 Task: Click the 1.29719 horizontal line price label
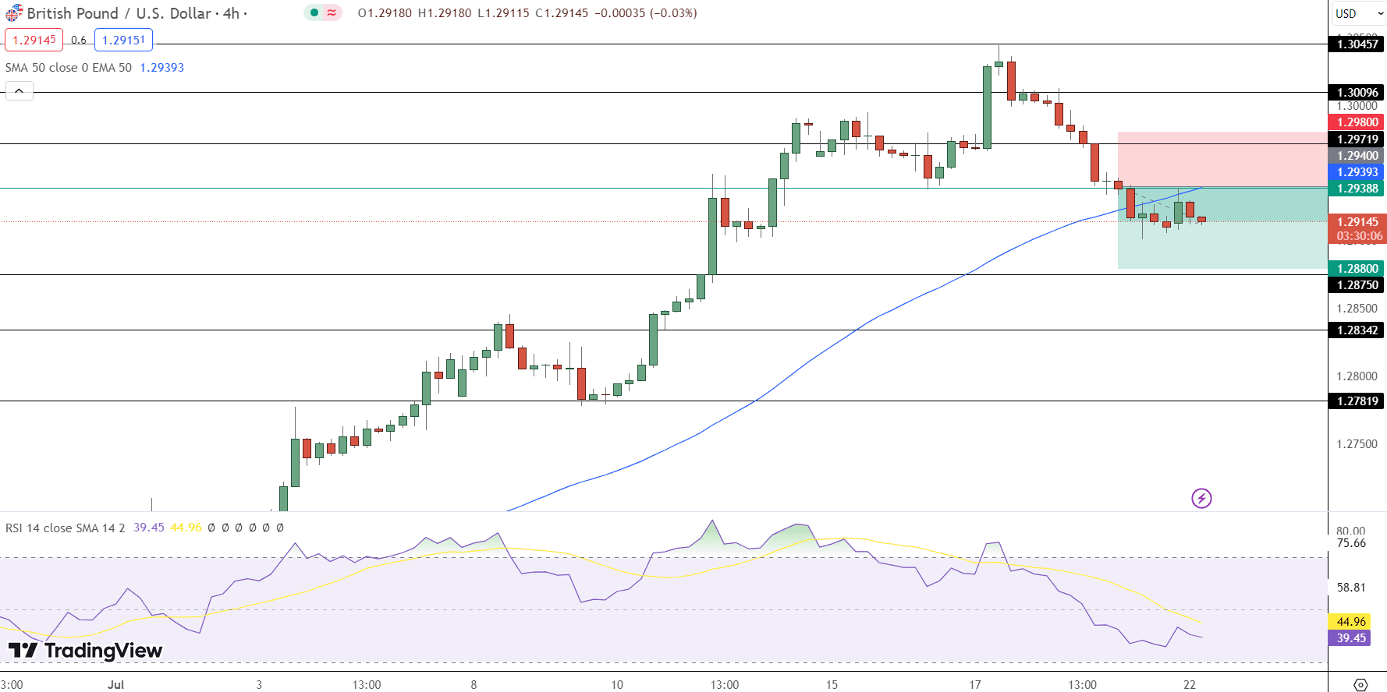coord(1357,139)
